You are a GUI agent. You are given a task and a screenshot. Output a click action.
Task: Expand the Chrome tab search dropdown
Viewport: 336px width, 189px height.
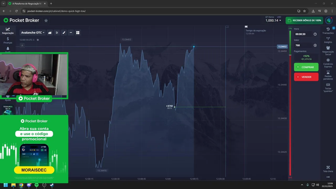pyautogui.click(x=3, y=4)
